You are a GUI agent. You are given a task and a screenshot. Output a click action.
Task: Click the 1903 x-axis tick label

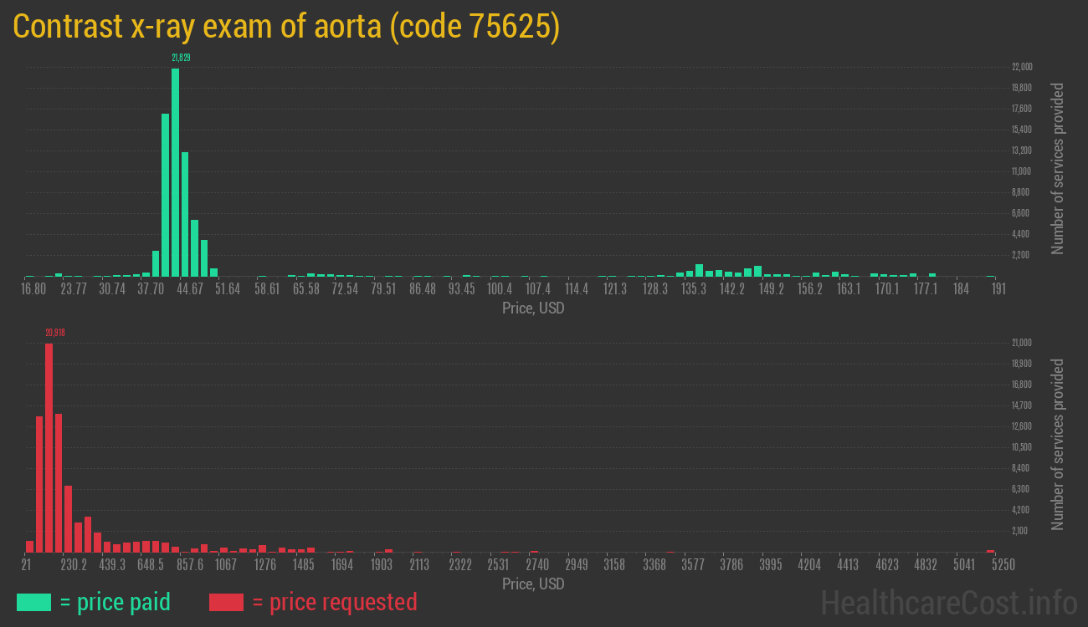(381, 565)
